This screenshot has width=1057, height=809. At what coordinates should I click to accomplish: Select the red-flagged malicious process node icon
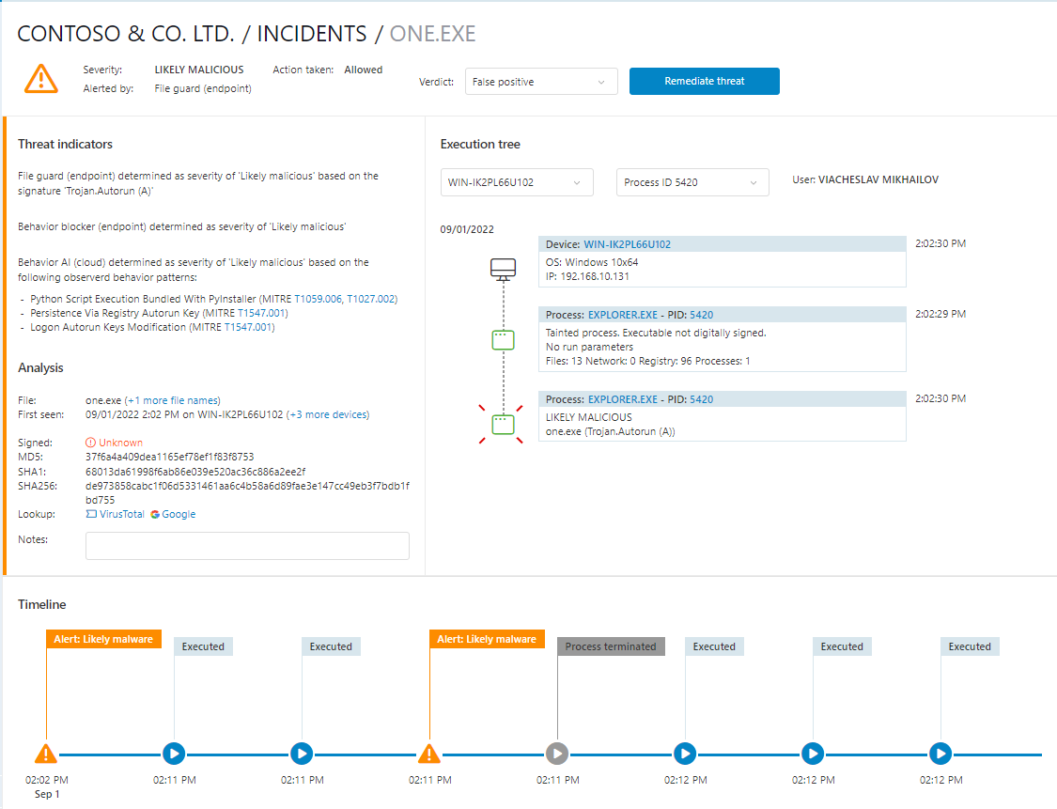tap(503, 423)
